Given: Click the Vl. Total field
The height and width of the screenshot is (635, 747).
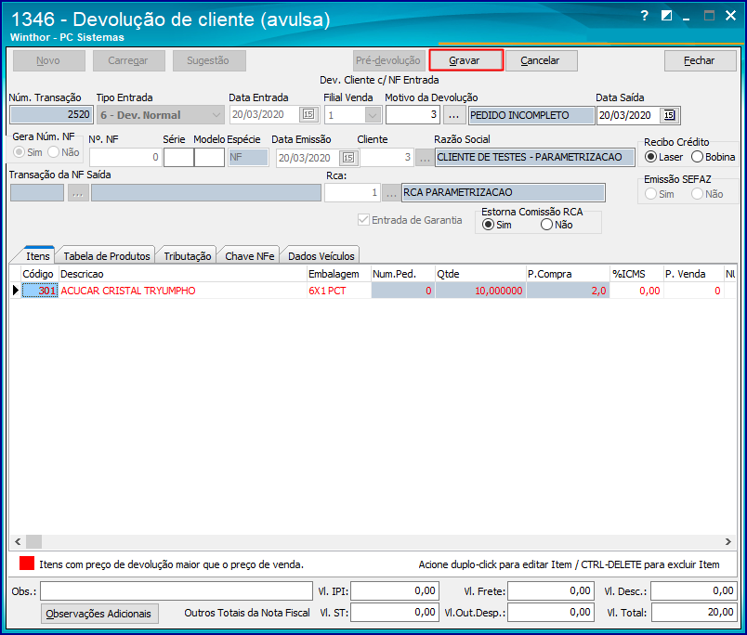Looking at the screenshot, I should (x=694, y=613).
